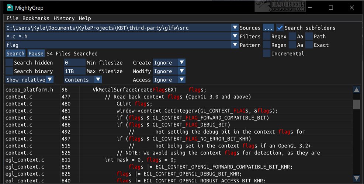Uncheck the Search subfolders checkbox
The width and height of the screenshot is (364, 184).
click(280, 28)
